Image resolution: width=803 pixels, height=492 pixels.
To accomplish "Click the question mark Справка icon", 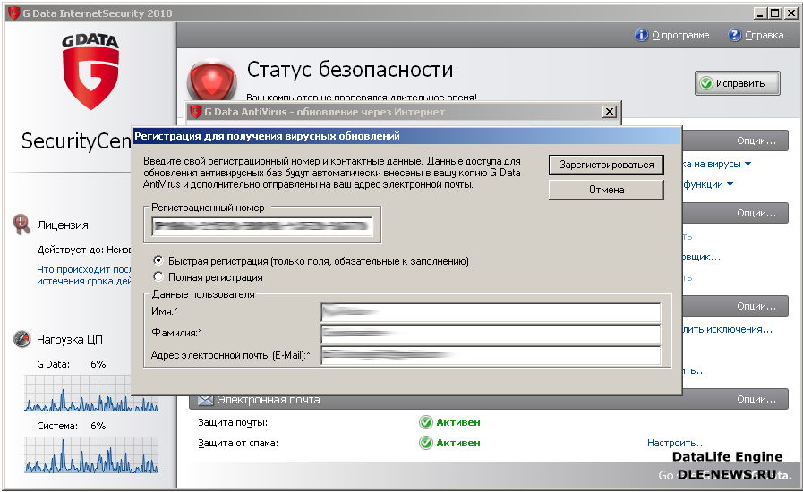I will 734,35.
